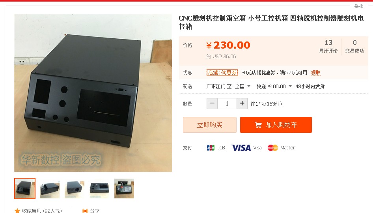Select the third product thumbnail
This screenshot has height=213, width=373.
point(75,188)
